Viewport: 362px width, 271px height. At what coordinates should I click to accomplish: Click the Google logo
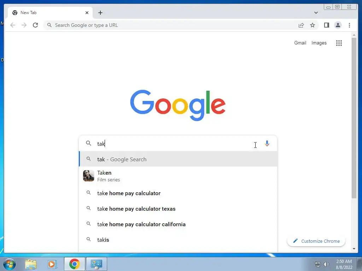pos(178,105)
